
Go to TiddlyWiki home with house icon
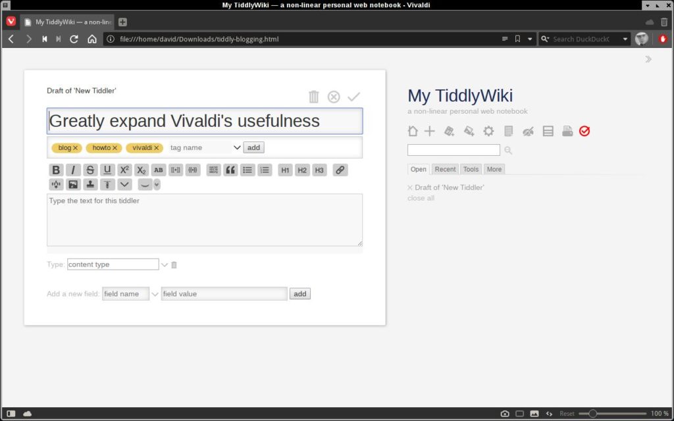coord(413,131)
